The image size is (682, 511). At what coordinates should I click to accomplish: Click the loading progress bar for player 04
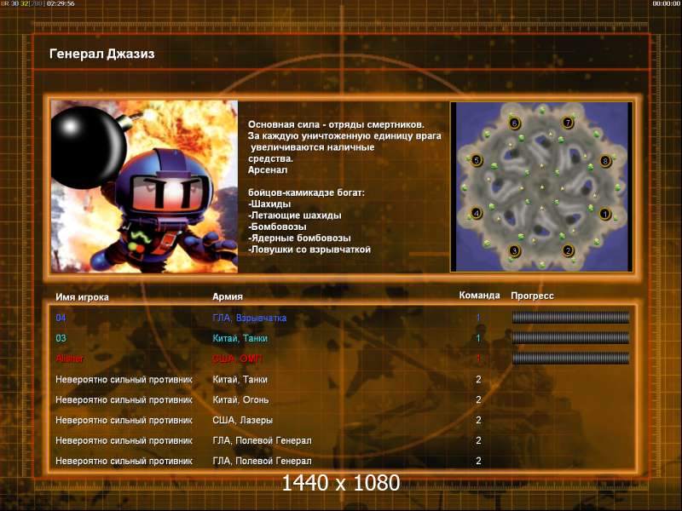[x=570, y=318]
